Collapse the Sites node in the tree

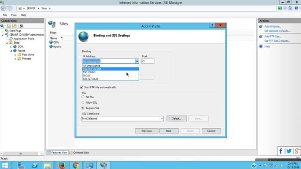(7, 43)
